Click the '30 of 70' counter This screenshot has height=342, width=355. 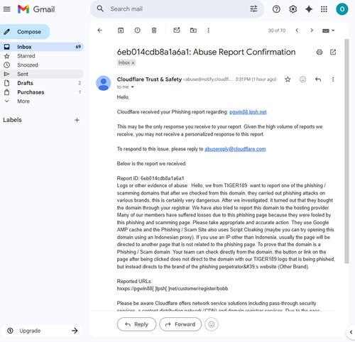(277, 31)
